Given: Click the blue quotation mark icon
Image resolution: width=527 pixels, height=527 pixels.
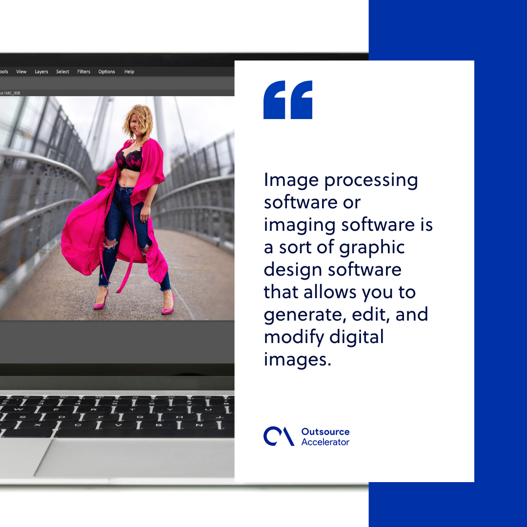Looking at the screenshot, I should click(287, 101).
